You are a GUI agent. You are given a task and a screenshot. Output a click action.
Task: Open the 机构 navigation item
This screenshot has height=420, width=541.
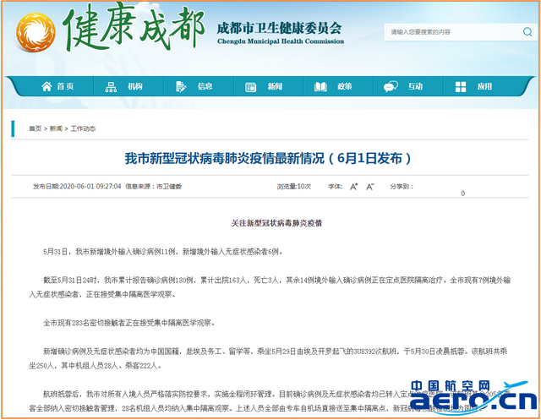[x=135, y=86]
